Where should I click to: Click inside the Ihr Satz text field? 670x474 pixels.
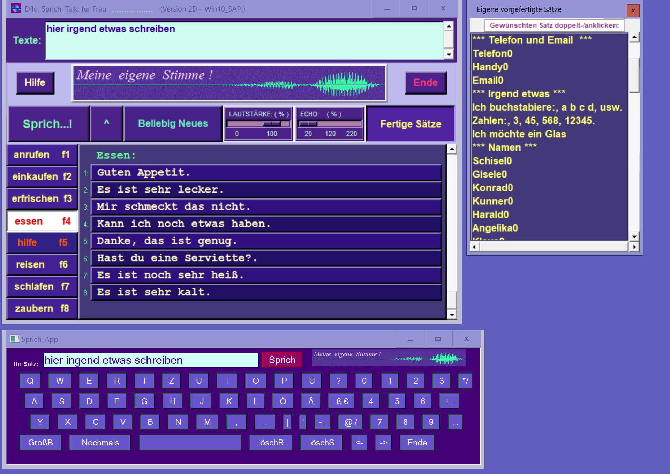pyautogui.click(x=150, y=360)
